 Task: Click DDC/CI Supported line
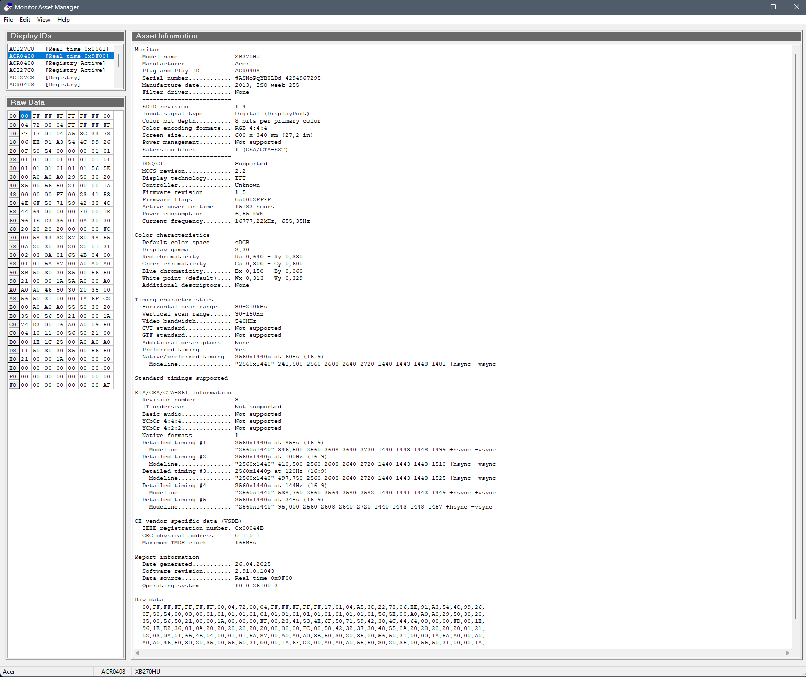click(x=204, y=164)
